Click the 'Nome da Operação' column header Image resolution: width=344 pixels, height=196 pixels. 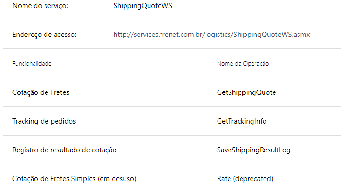[x=243, y=64]
